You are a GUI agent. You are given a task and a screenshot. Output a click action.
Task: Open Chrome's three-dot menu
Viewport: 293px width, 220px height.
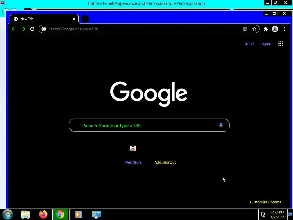tap(284, 29)
